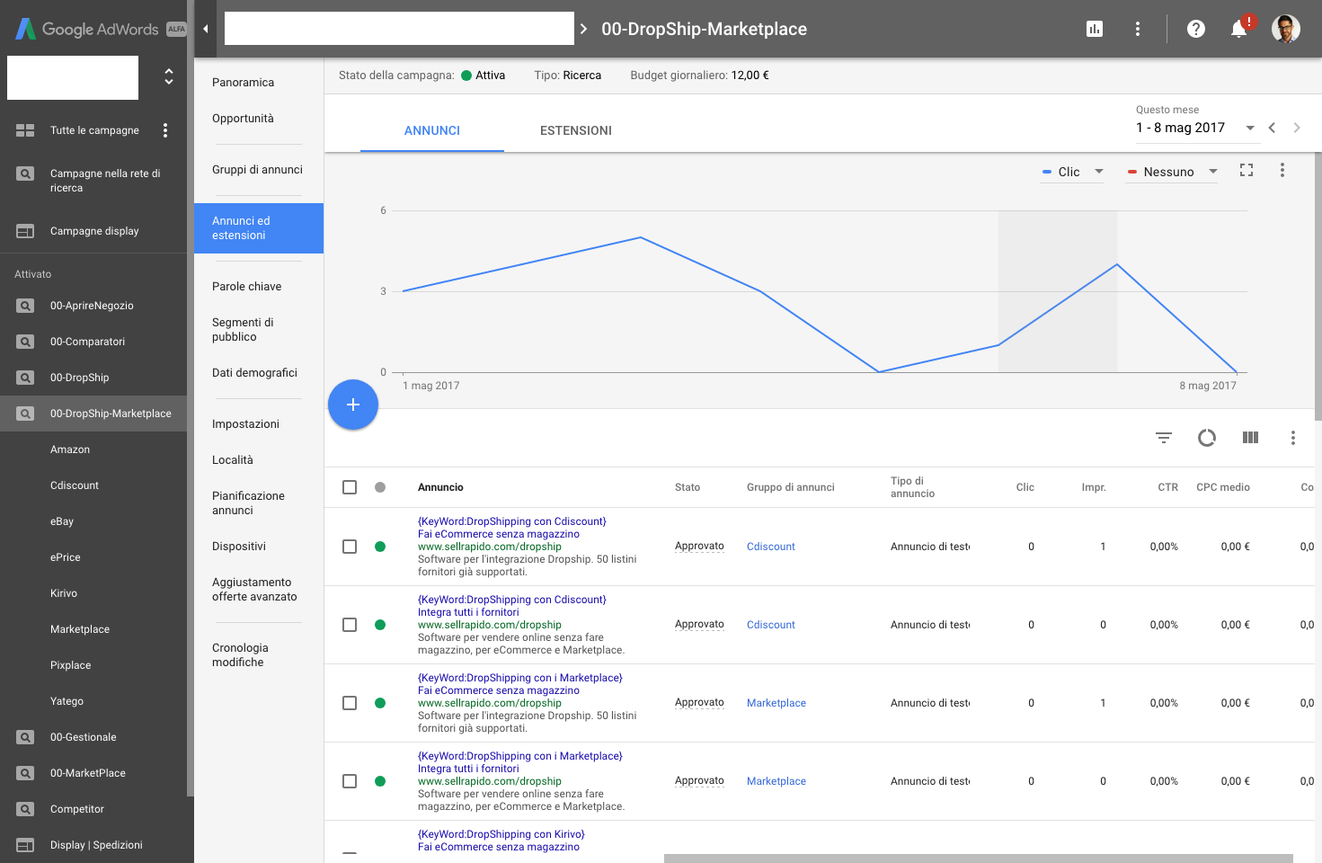1322x863 pixels.
Task: Click Campagne nella rete di ricerca icon
Action: 25,173
